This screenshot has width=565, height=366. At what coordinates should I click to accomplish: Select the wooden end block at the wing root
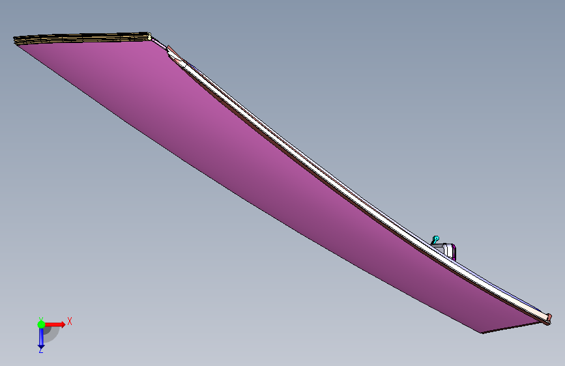[82, 38]
